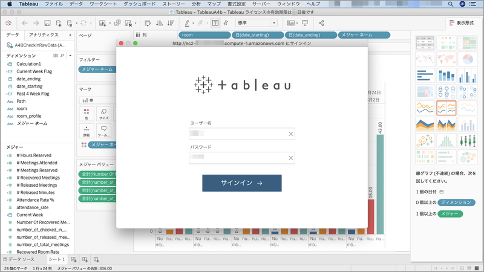The image size is (484, 272).
Task: Click the view data grid icon in Dimensions
Action: point(55,56)
